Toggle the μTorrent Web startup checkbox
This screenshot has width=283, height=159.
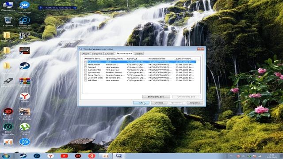tap(85, 78)
